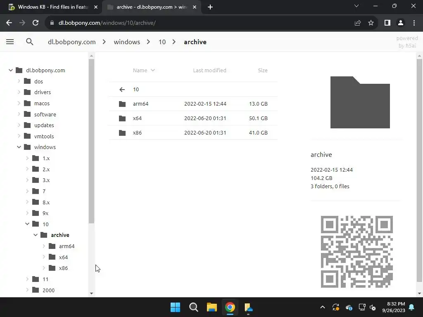Open File Explorer from taskbar
Image resolution: width=423 pixels, height=317 pixels.
[x=212, y=307]
